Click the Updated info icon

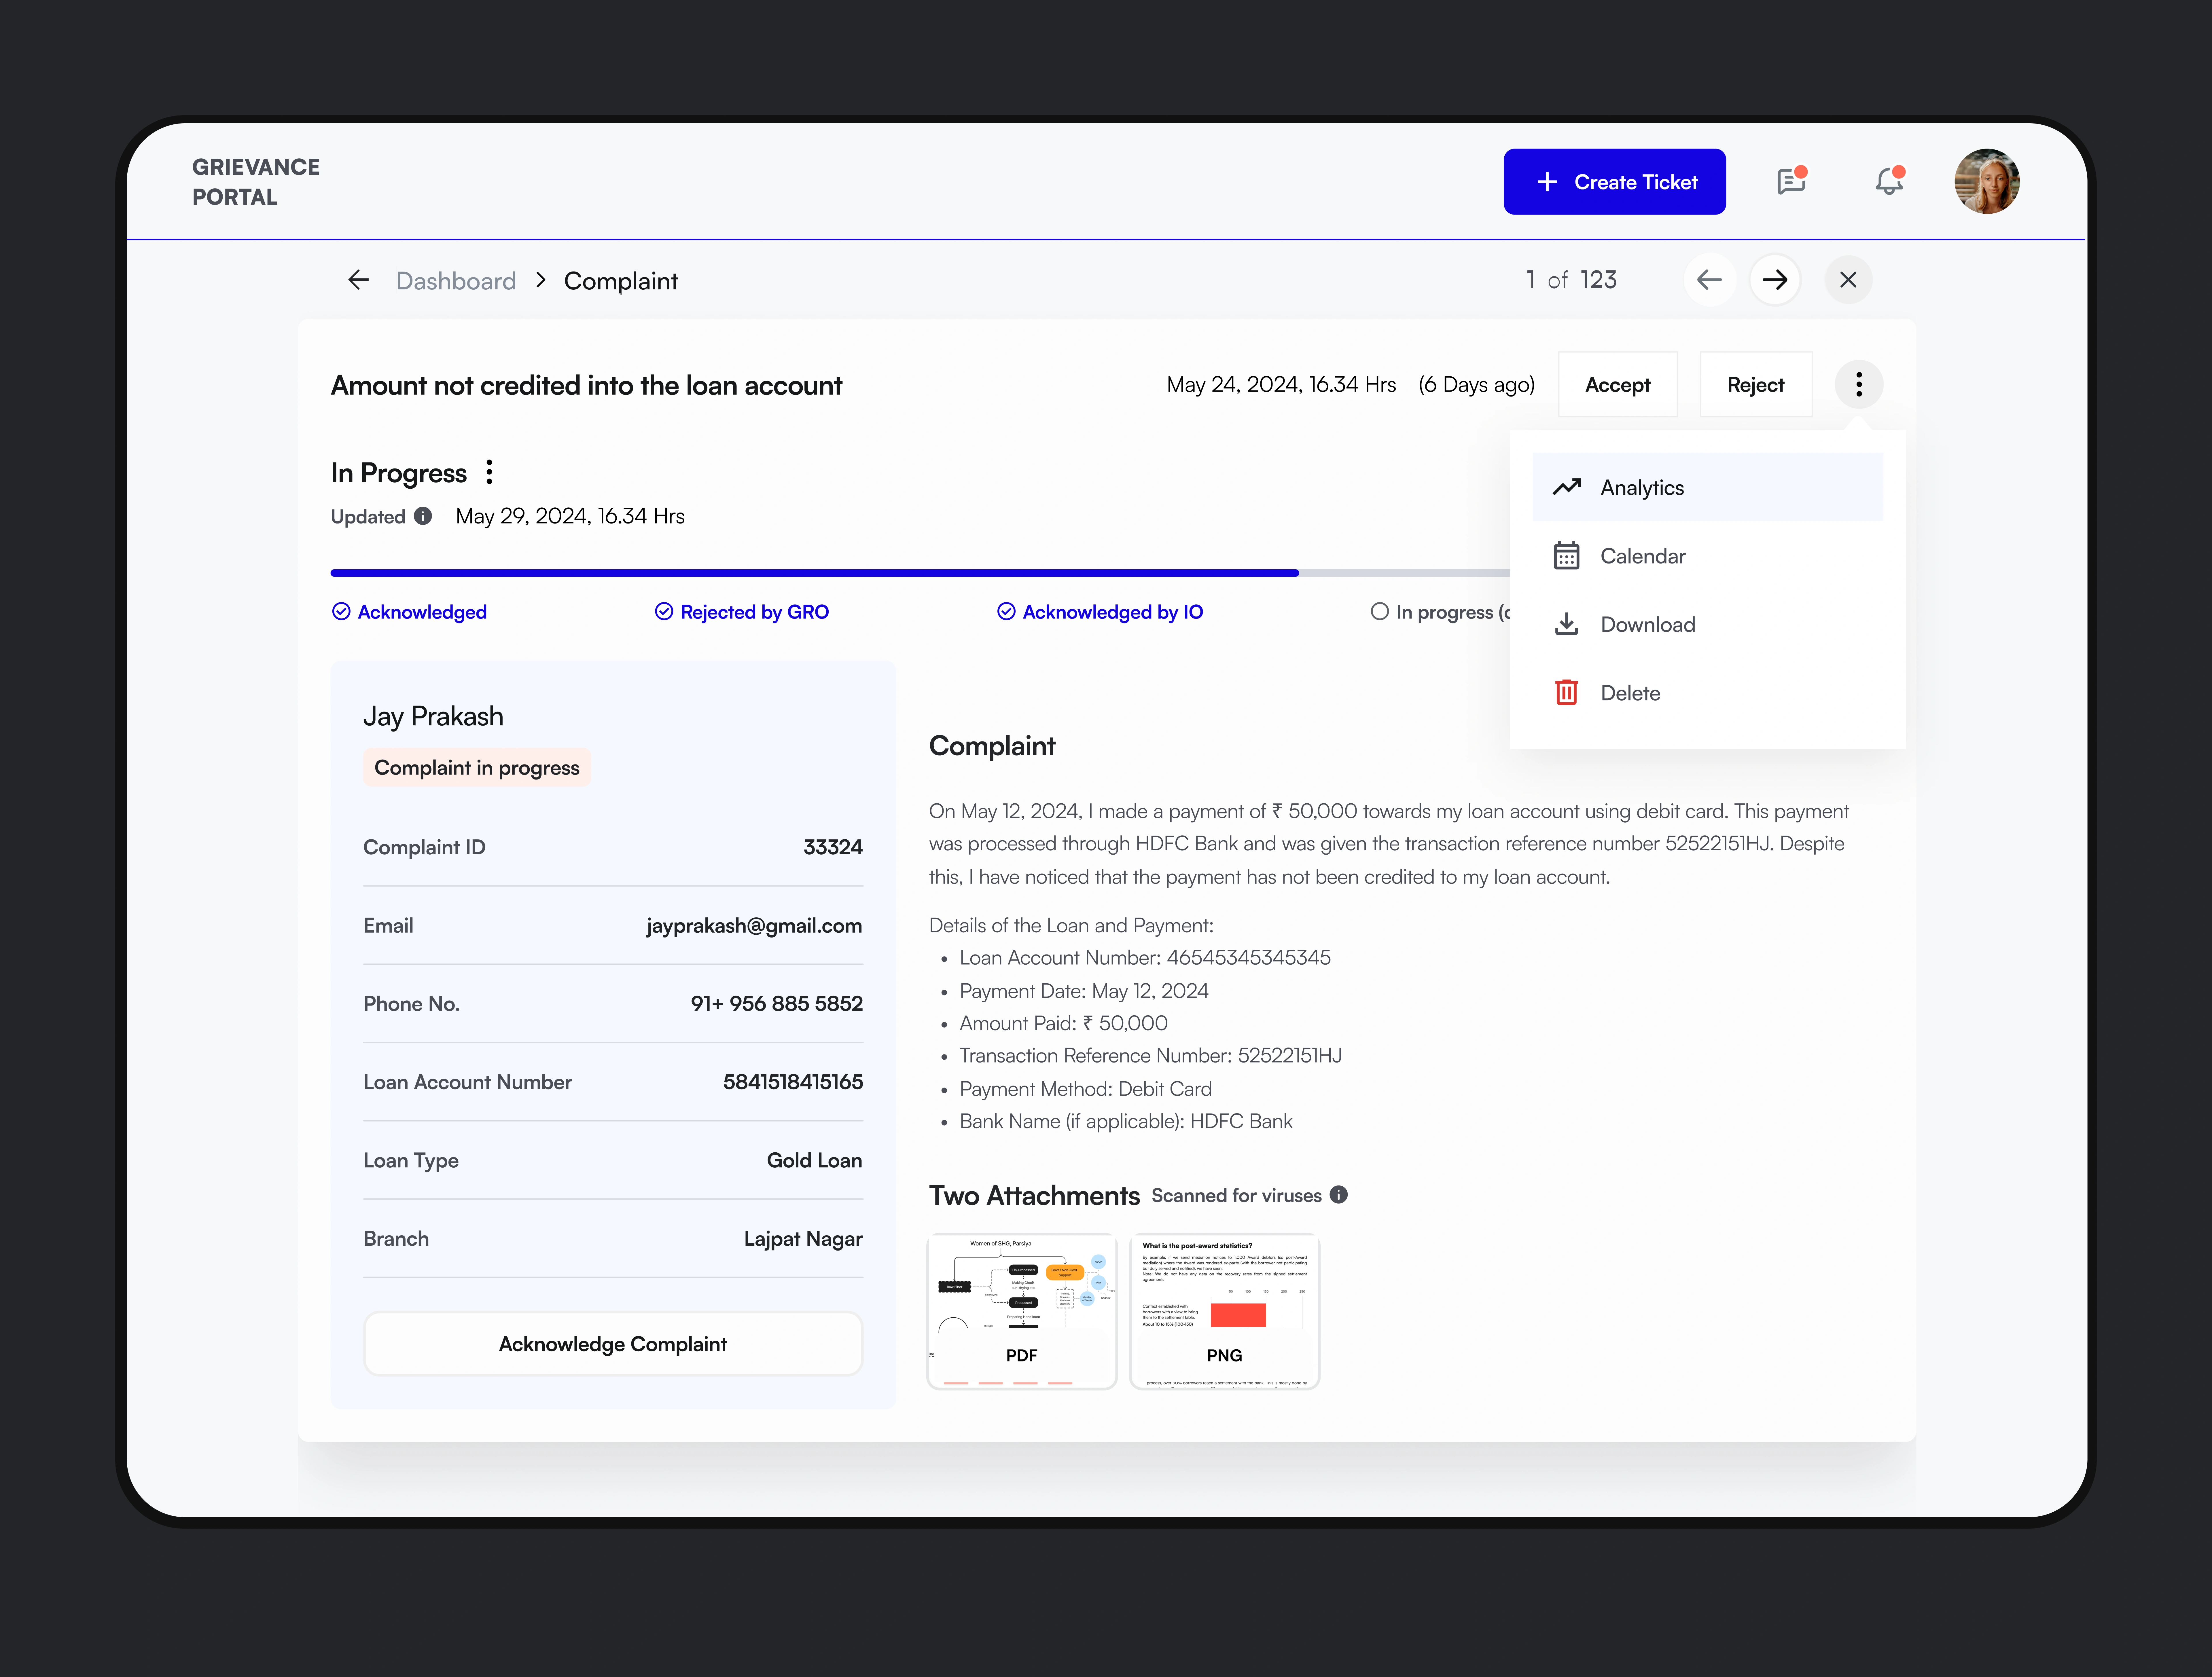coord(423,516)
